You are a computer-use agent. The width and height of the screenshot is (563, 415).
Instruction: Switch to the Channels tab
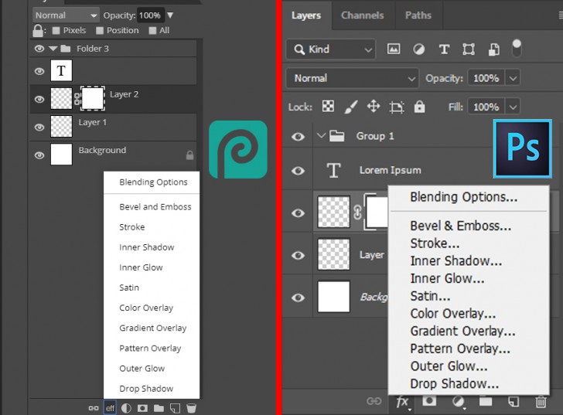tap(362, 15)
